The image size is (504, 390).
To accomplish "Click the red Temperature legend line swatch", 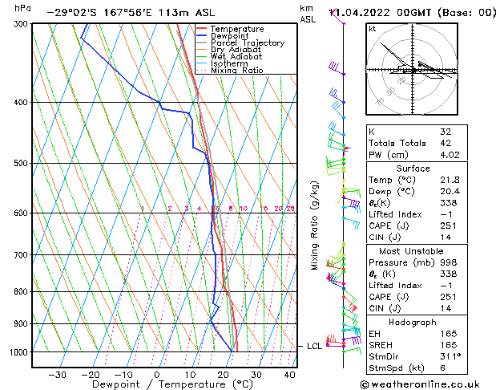I will coord(202,29).
